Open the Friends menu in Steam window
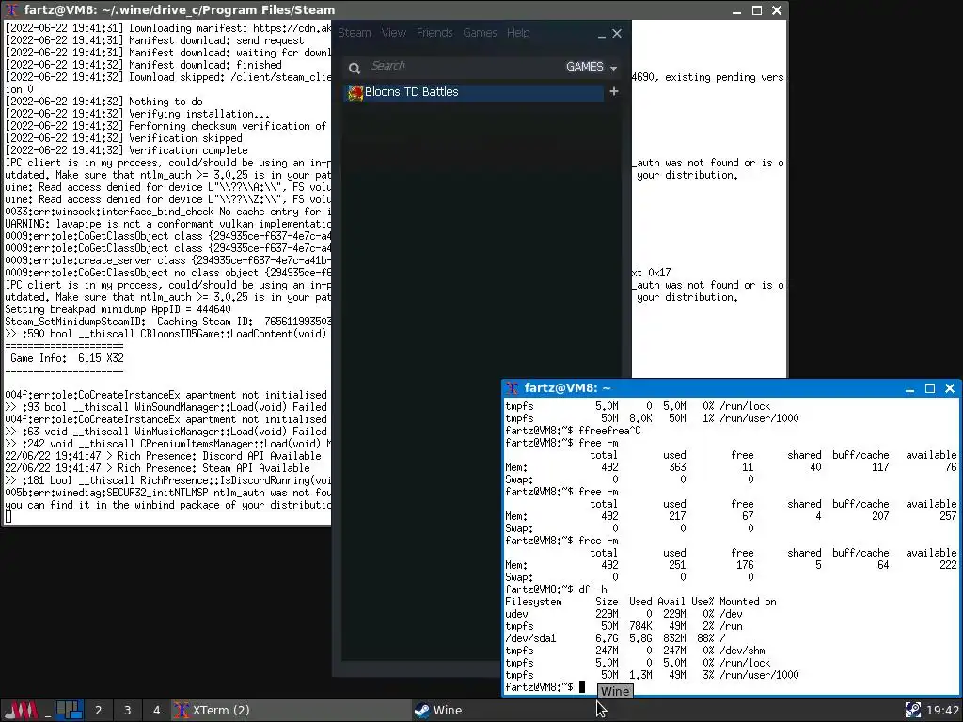 click(434, 33)
